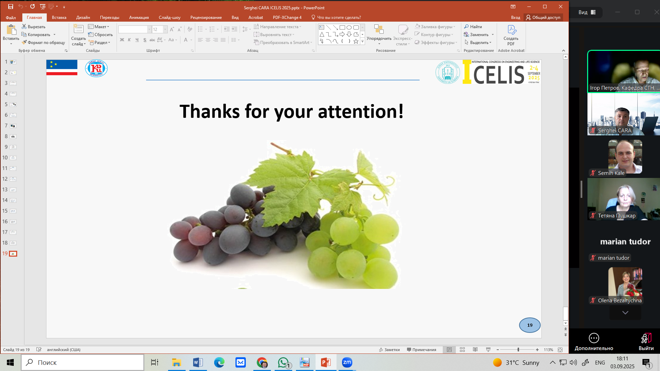Expand more Zoom participants with chevron

click(x=625, y=313)
